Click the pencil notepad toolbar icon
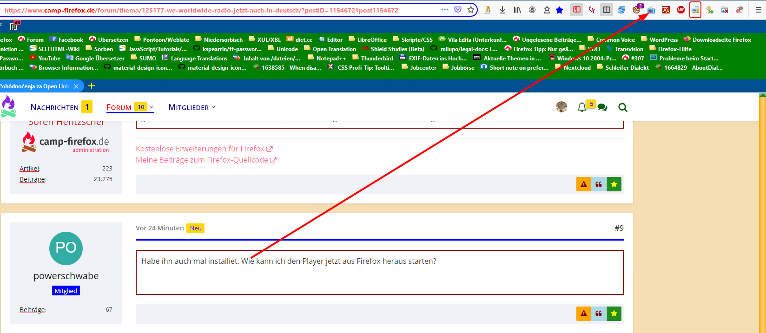Viewport: 766px width, 333px height. [x=487, y=10]
